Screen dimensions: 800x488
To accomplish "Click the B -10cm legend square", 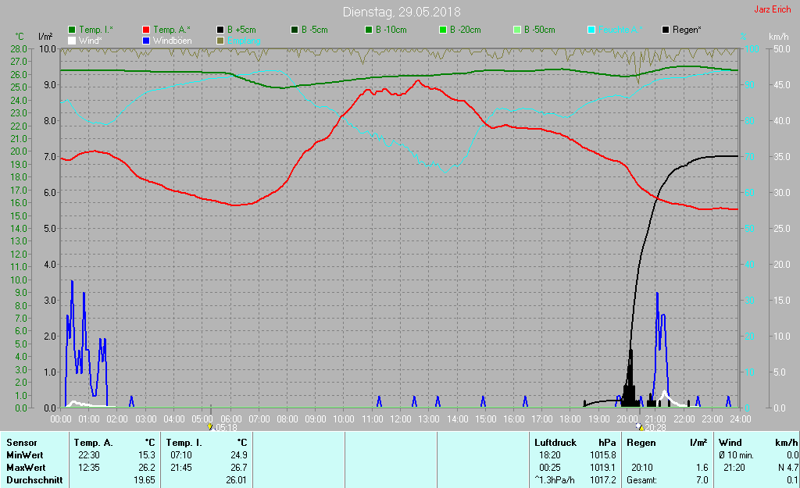I will [370, 30].
